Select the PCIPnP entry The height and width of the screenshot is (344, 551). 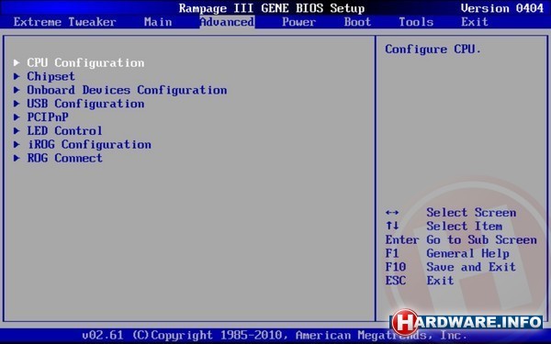coord(48,117)
